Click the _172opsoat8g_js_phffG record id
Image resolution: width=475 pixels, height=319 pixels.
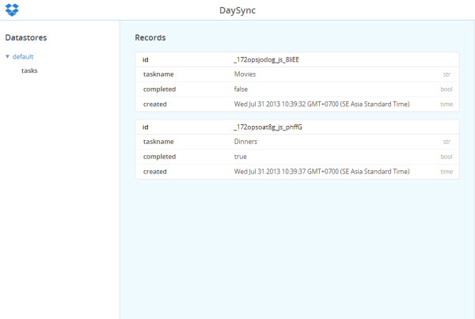[268, 127]
